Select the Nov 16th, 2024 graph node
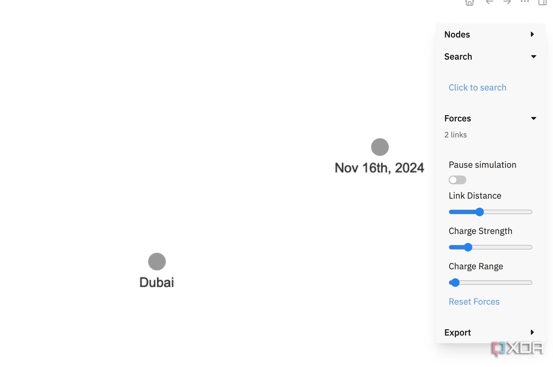 [x=380, y=147]
